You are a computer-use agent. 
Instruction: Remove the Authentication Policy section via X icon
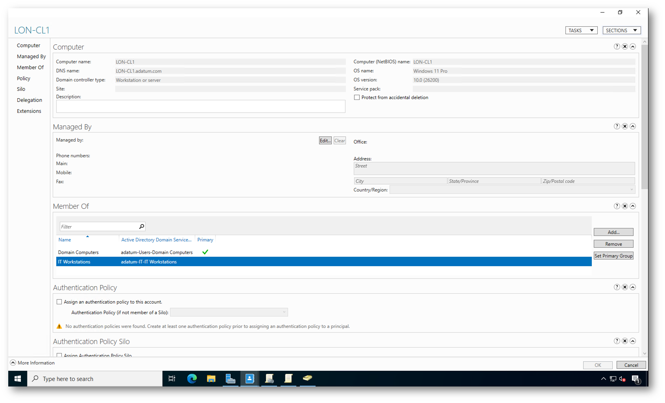624,287
